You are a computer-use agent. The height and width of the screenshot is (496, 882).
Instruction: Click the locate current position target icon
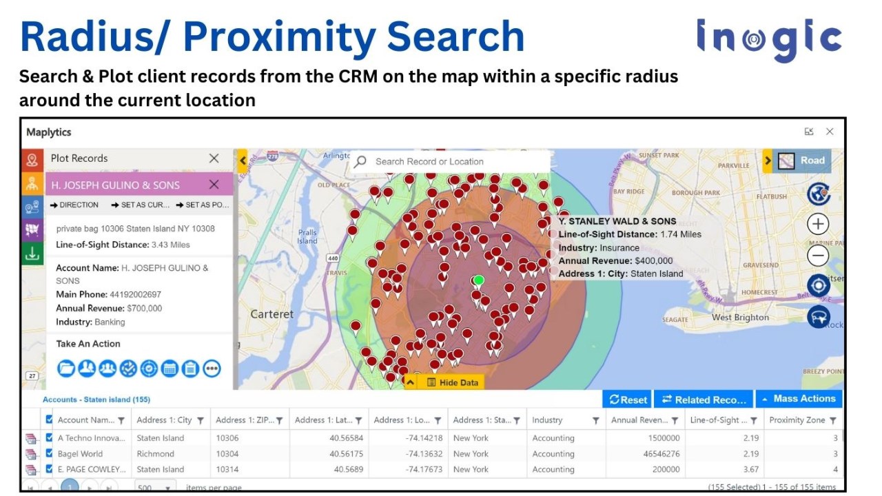click(x=818, y=285)
